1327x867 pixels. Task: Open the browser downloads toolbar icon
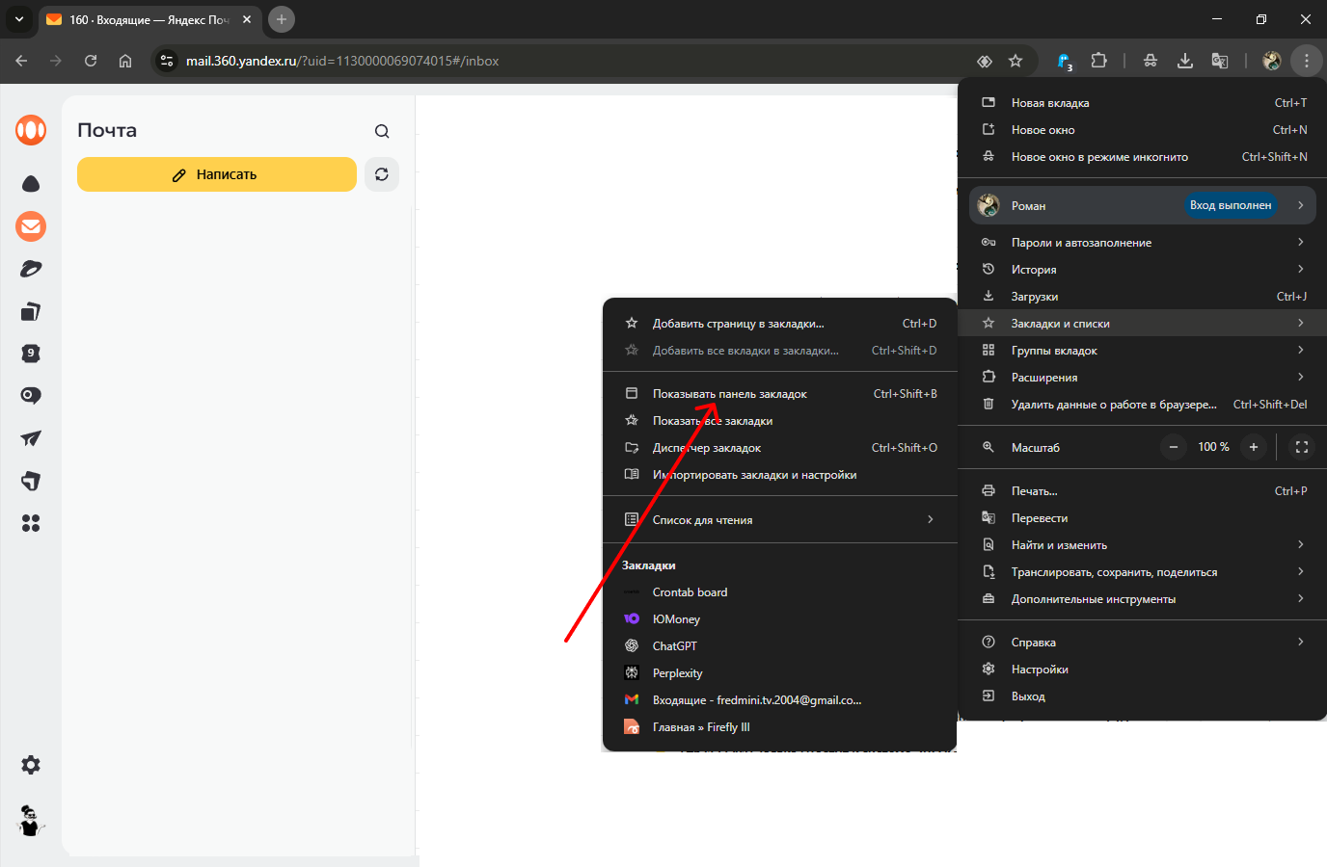[1185, 61]
